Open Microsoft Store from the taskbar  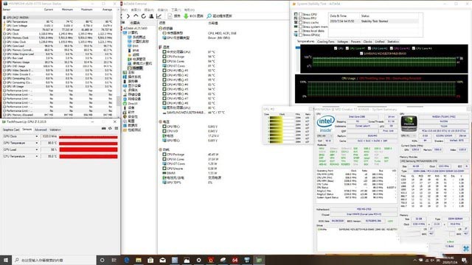point(150,260)
